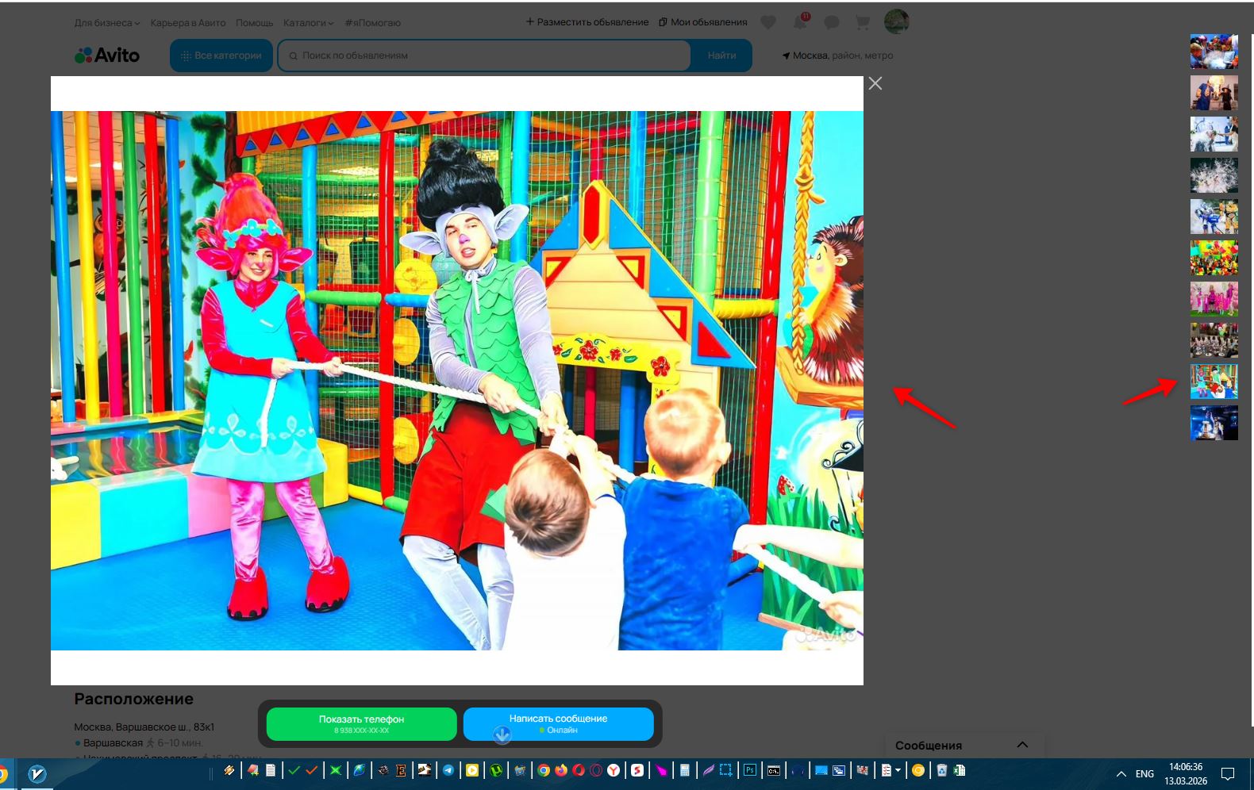Select the highlighted trolls playroom thumbnail

click(1214, 382)
